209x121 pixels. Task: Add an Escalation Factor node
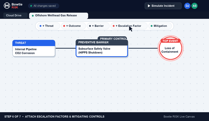129,26
